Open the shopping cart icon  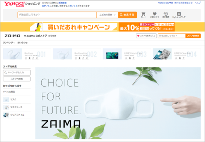(x=143, y=14)
